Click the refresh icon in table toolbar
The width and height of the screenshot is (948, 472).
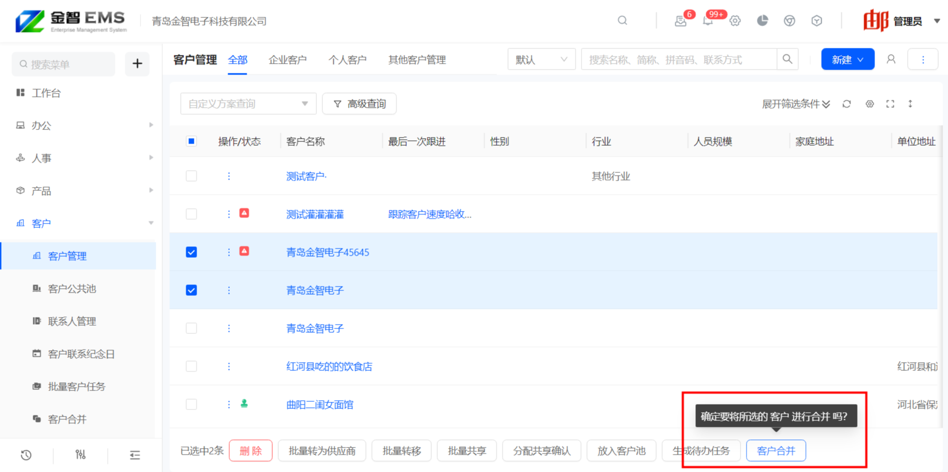click(846, 104)
